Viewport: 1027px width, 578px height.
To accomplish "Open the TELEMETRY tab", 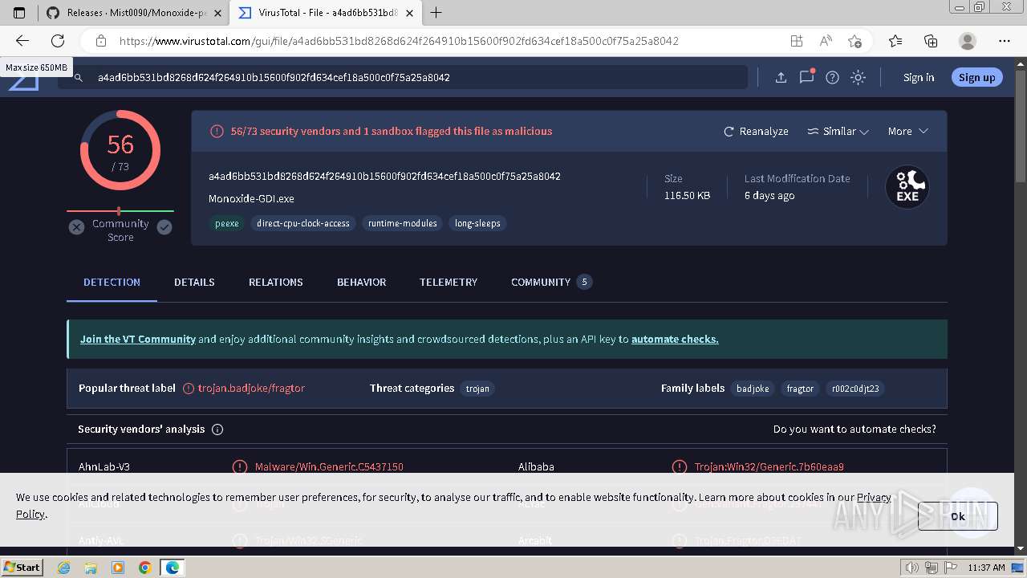I will 449,282.
